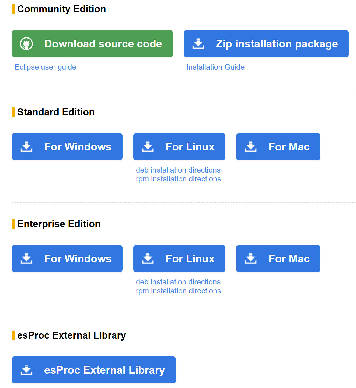View Standard Edition deb installation directions

[178, 170]
